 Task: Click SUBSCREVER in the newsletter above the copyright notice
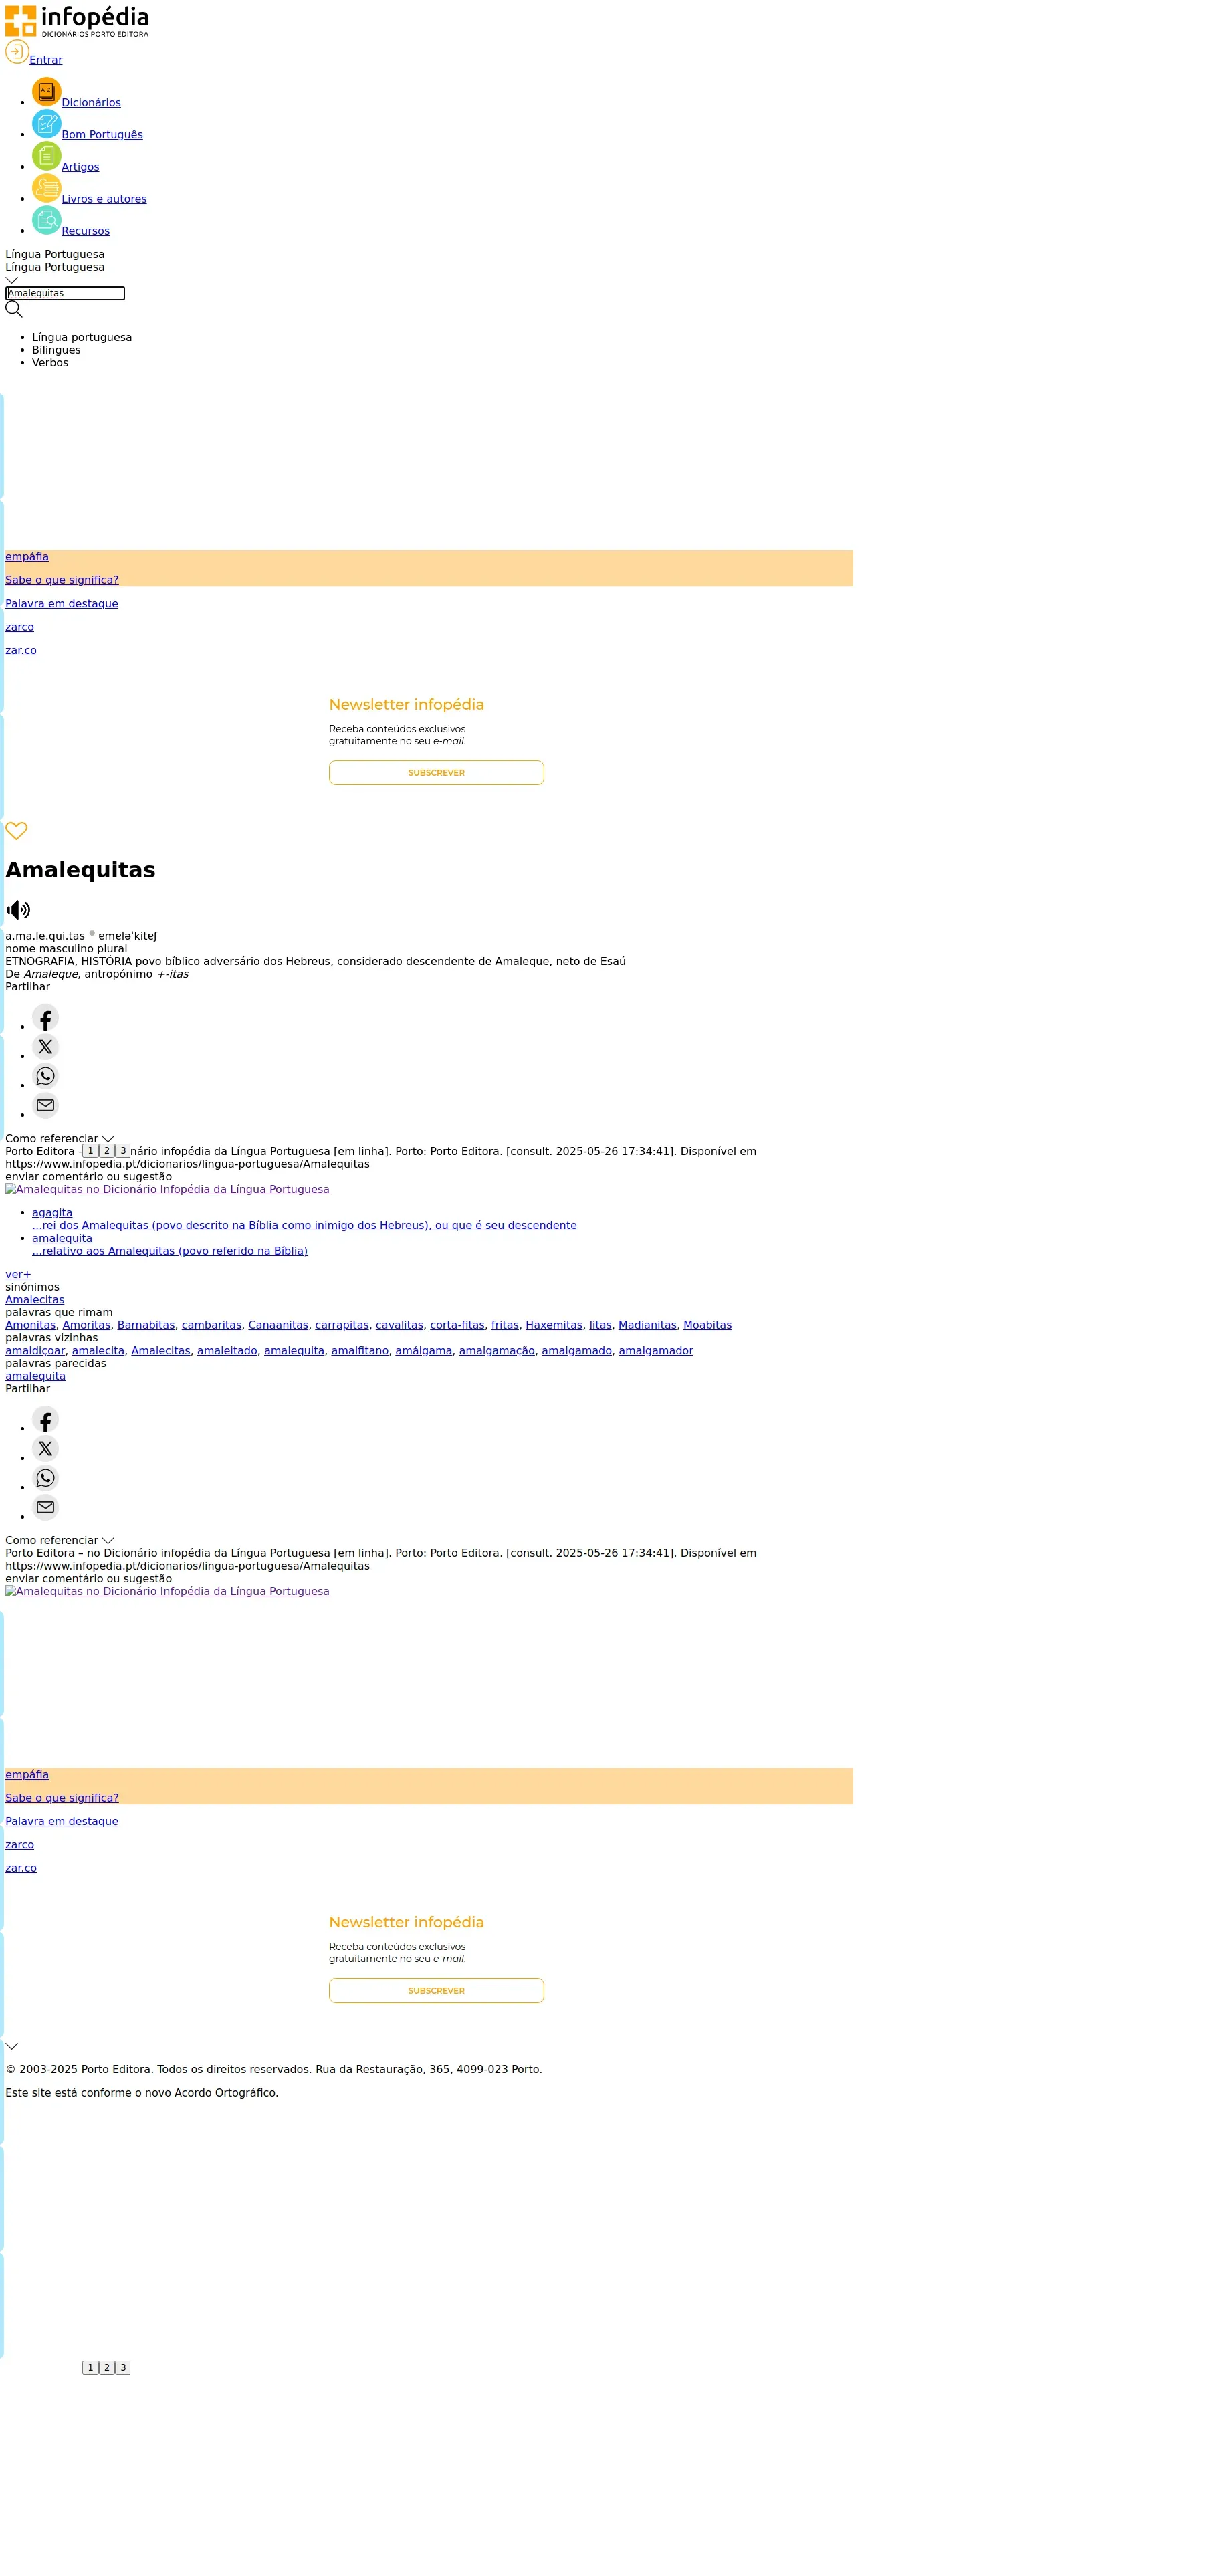[x=436, y=1991]
